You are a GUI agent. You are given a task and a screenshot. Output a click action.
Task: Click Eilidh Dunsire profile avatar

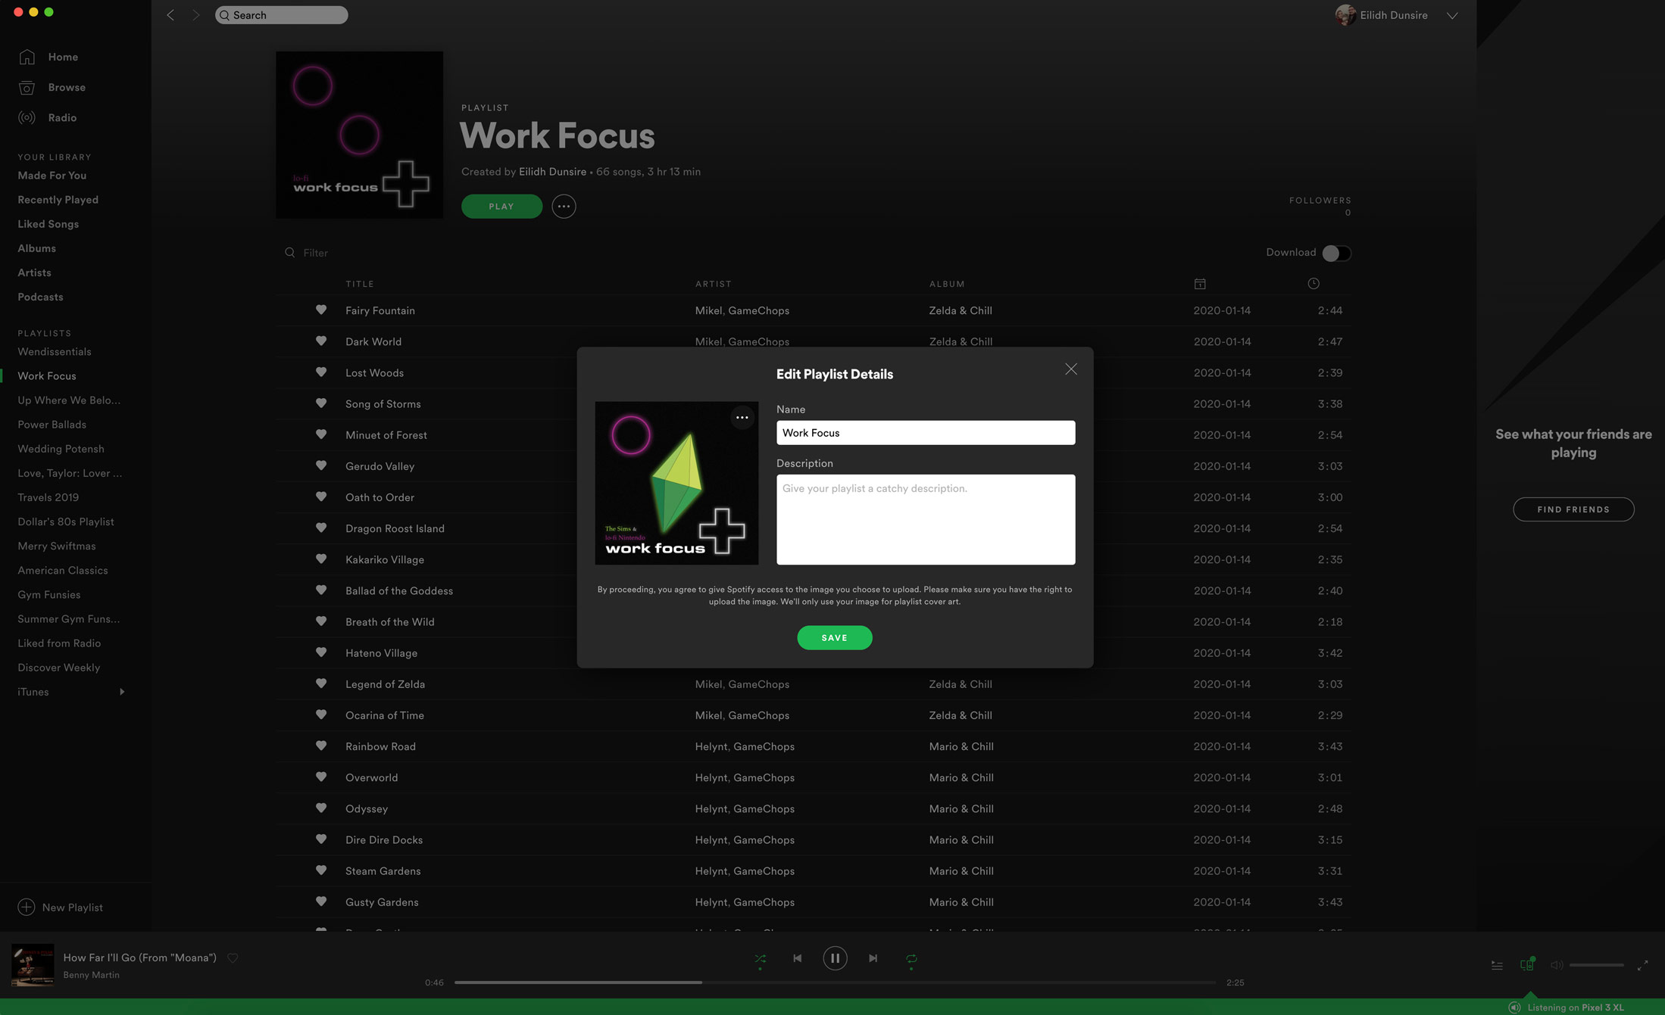pos(1345,15)
